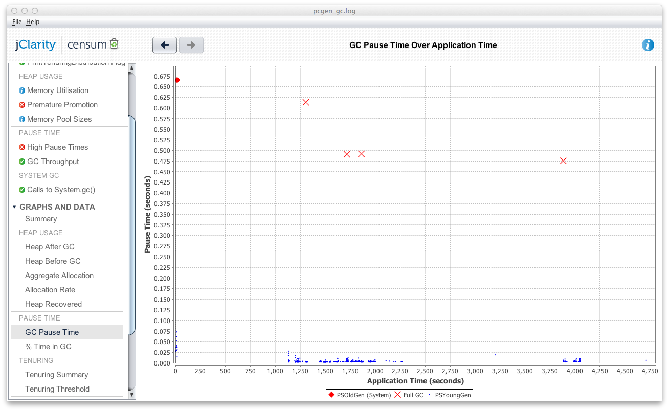Click the Full GC cross just before 1,750 seconds
Viewport: 669px width, 411px height.
pyautogui.click(x=347, y=154)
